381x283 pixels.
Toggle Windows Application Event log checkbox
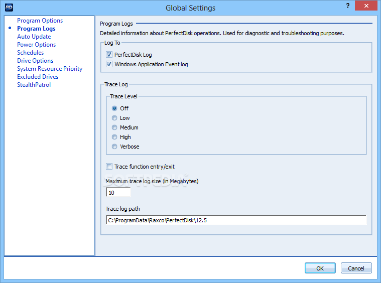[109, 64]
